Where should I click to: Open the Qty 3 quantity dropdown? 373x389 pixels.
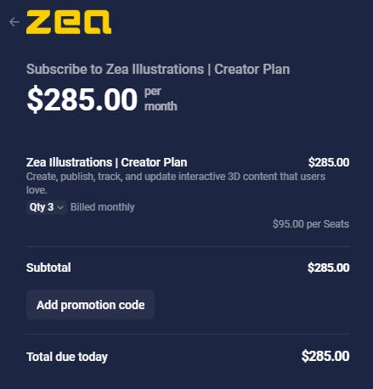point(47,207)
